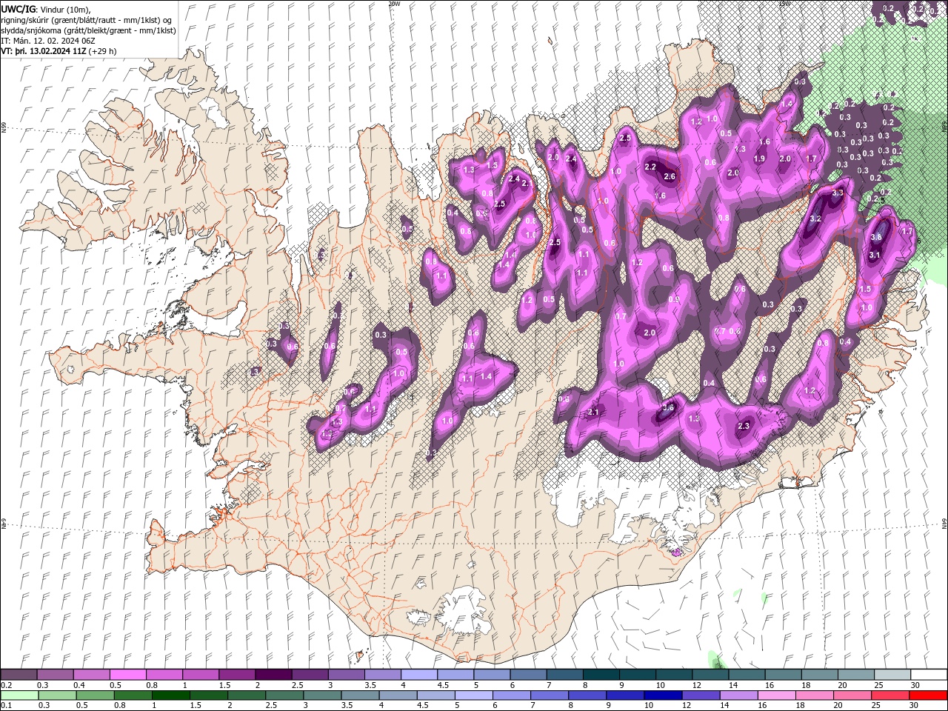Screen dimensions: 948x711
Task: Click the "15W" longitude label
Action: [784, 4]
